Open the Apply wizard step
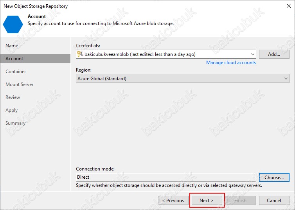Image resolution: width=295 pixels, height=210 pixels. [x=11, y=110]
